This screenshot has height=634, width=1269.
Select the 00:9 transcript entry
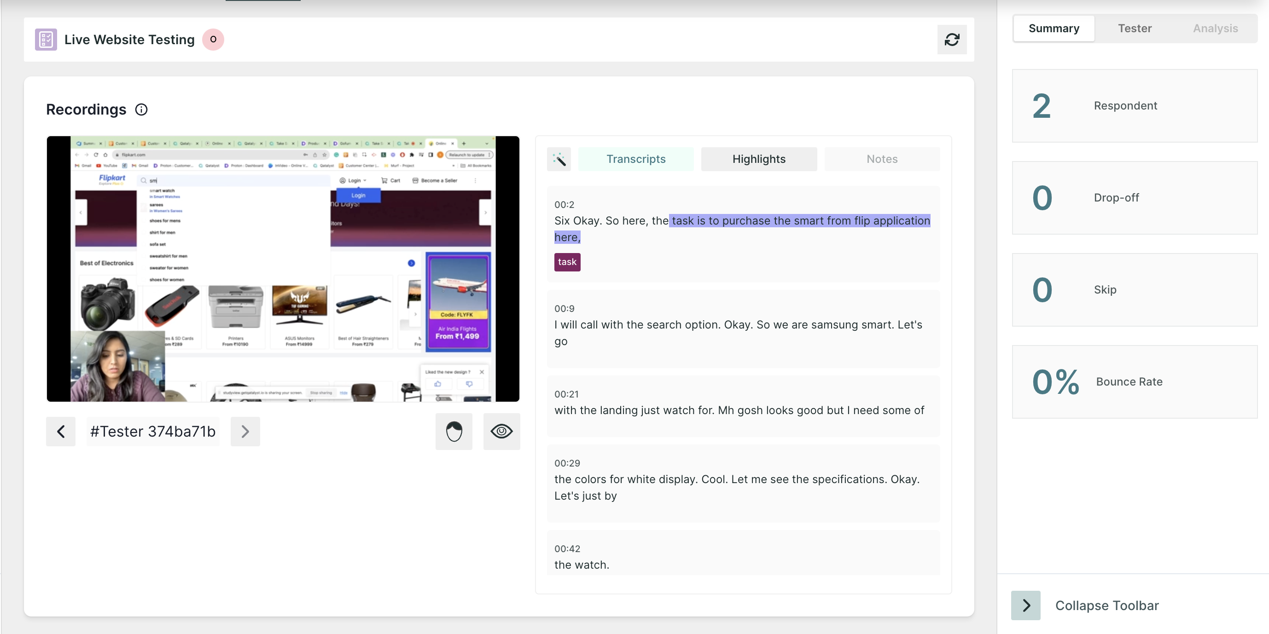(x=743, y=329)
